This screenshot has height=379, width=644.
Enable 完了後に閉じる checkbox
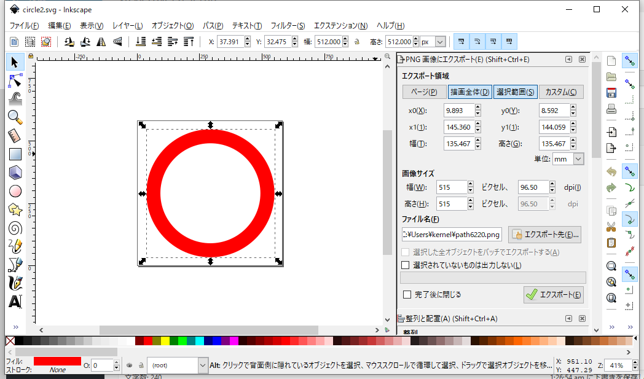coord(407,295)
